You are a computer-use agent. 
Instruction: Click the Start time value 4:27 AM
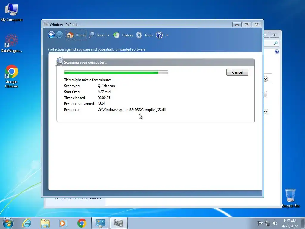[104, 92]
